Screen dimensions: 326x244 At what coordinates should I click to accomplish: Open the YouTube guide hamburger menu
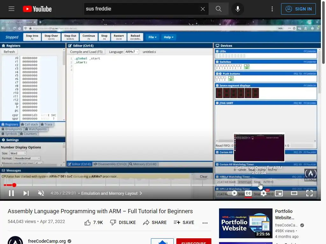pos(11,9)
